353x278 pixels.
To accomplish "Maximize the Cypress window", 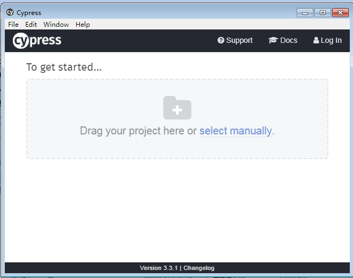I will (x=322, y=13).
